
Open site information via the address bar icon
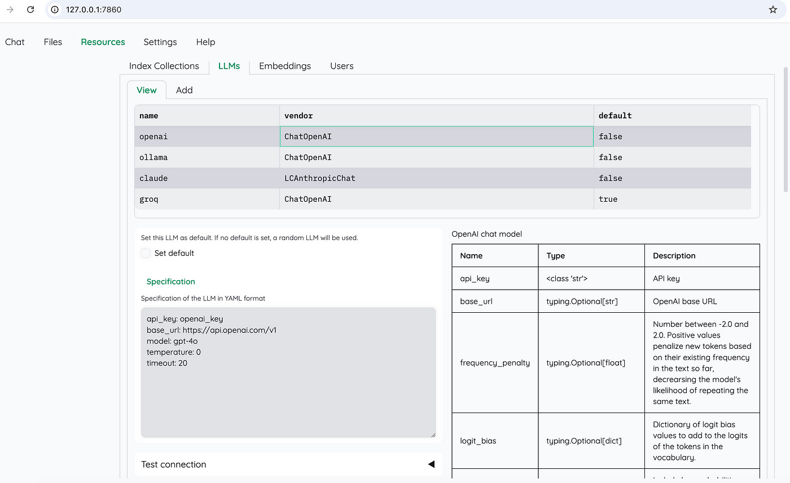point(54,9)
